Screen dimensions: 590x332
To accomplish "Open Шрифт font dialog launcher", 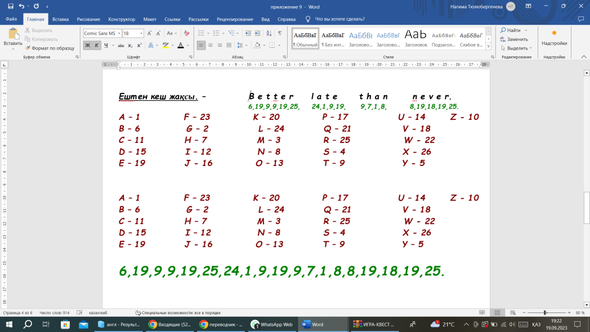I will point(191,57).
